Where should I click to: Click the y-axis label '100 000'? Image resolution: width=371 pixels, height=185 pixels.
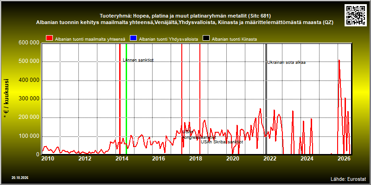pos(29,136)
